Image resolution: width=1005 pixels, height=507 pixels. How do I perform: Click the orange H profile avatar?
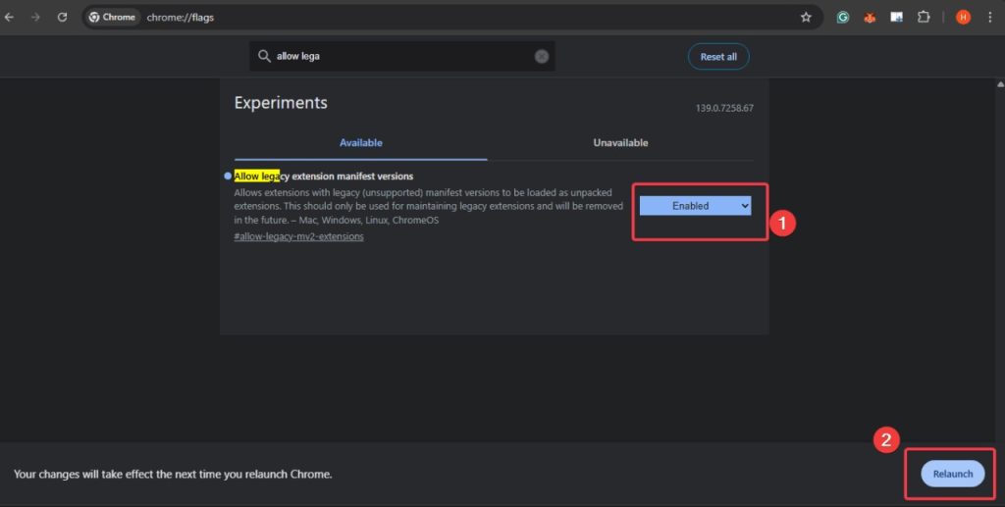click(963, 17)
